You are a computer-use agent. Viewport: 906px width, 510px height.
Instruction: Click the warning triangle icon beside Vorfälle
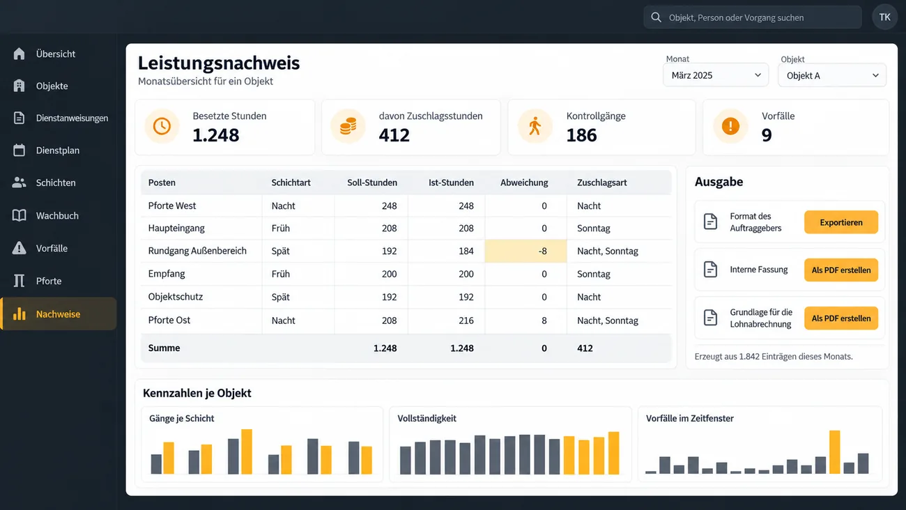[x=20, y=248]
